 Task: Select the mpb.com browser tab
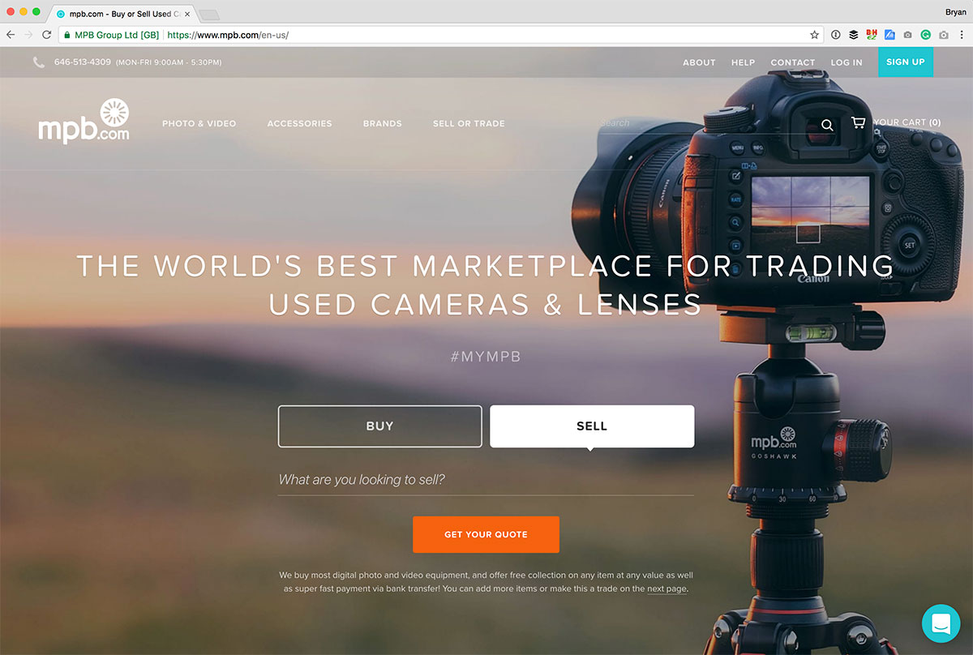122,14
